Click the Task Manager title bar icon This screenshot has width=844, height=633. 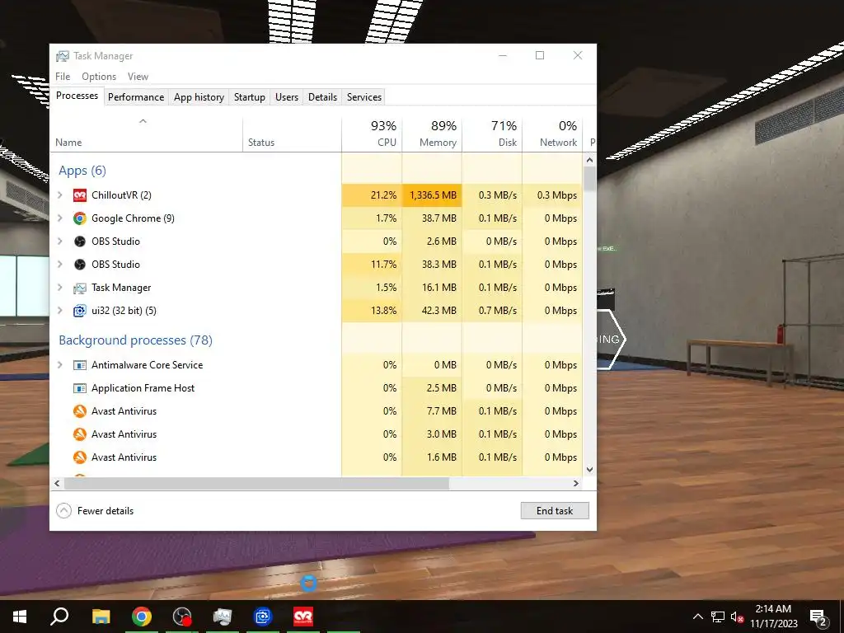click(63, 56)
